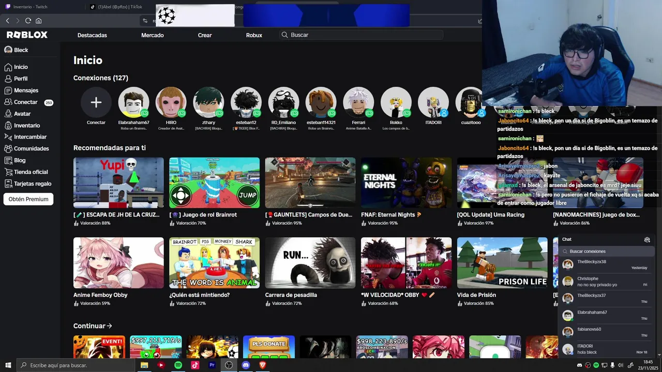The width and height of the screenshot is (662, 372).
Task: Open Ferrari connection avatar
Action: pos(358,102)
